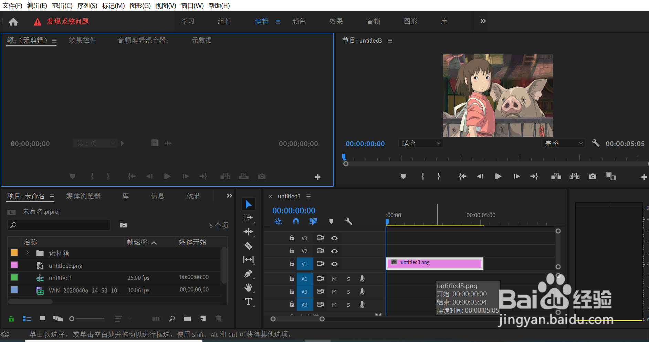Add marker in program monitor

tap(403, 176)
